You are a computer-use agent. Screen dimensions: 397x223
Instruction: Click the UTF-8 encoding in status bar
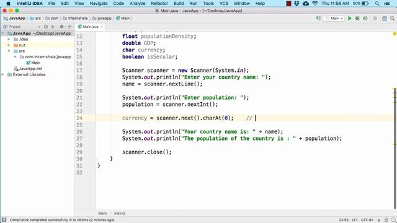[x=367, y=220]
